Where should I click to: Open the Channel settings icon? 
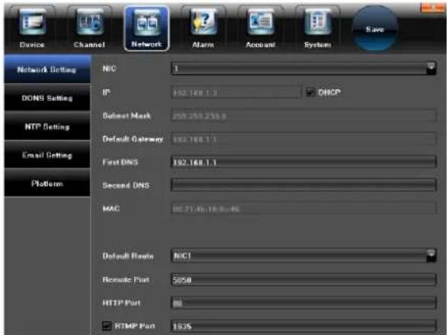[90, 28]
